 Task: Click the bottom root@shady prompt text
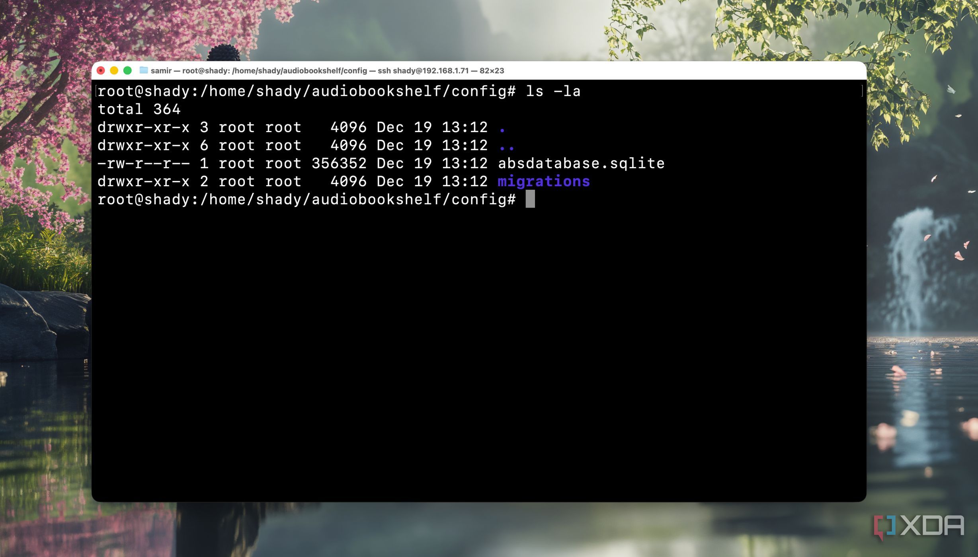click(x=306, y=199)
